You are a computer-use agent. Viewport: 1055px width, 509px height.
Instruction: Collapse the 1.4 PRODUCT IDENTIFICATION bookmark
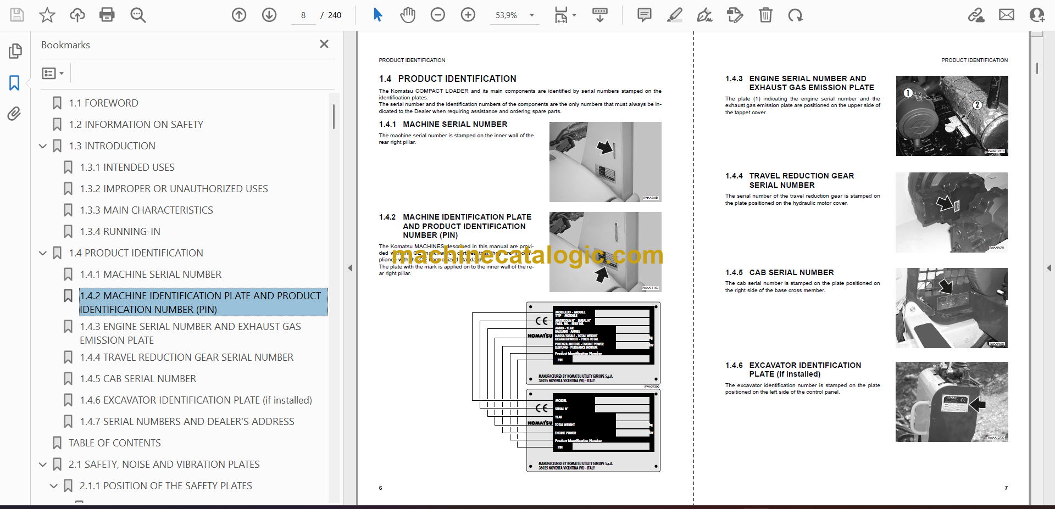tap(43, 253)
